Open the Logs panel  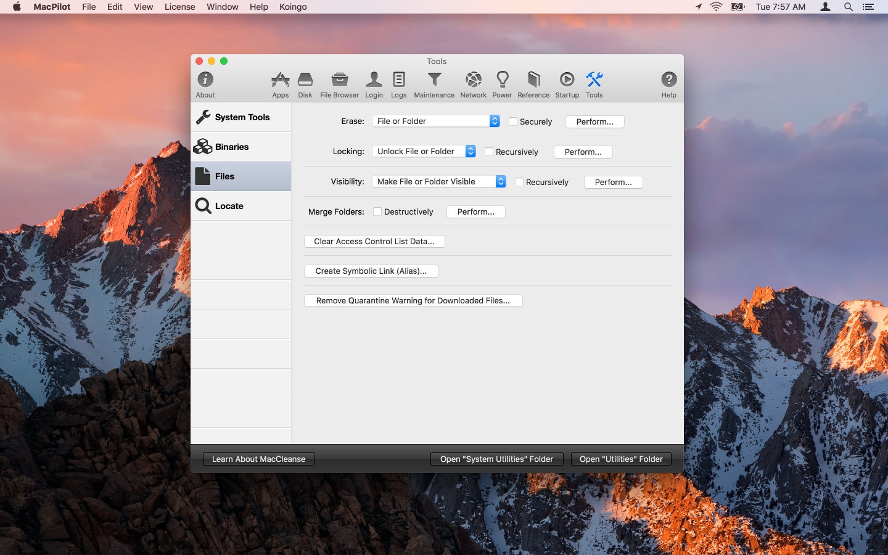pos(398,84)
